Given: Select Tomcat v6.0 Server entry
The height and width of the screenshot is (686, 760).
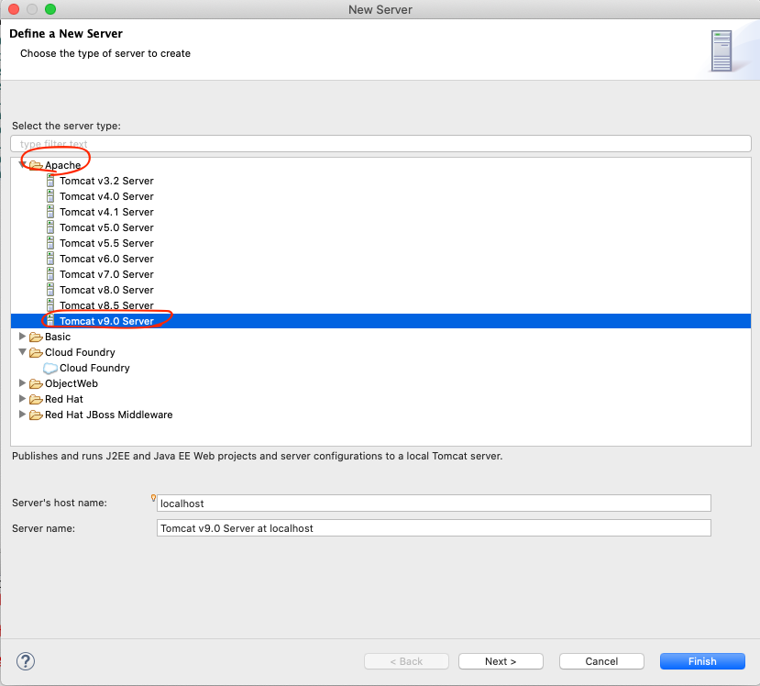Looking at the screenshot, I should point(106,259).
